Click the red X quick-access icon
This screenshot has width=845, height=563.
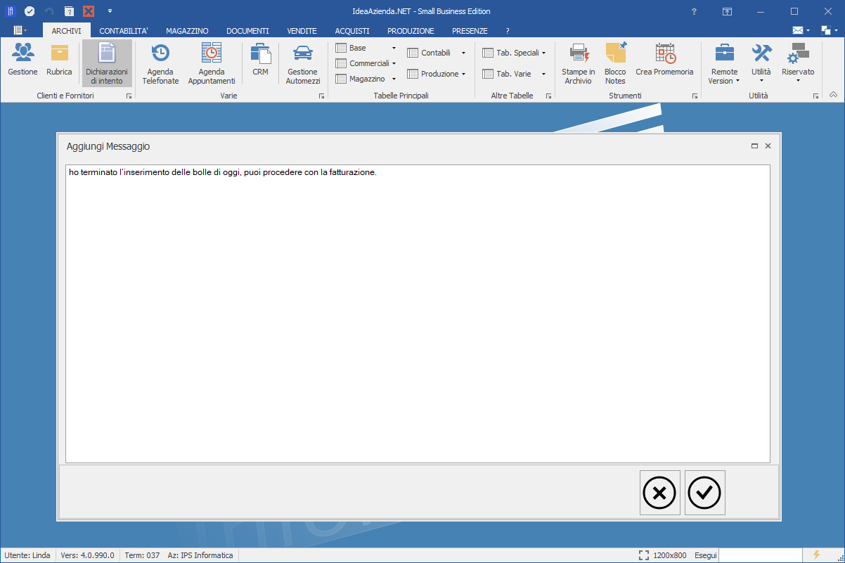(89, 11)
